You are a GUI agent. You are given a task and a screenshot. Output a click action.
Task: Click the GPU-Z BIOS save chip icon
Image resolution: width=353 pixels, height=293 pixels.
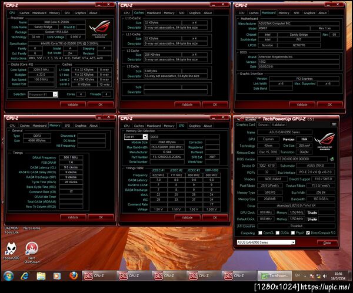pos(332,159)
